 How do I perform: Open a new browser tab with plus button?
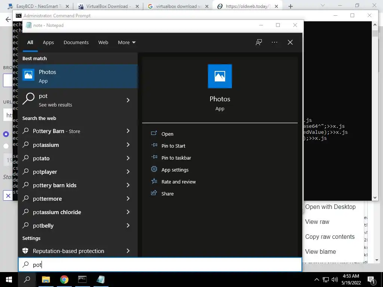tap(290, 6)
